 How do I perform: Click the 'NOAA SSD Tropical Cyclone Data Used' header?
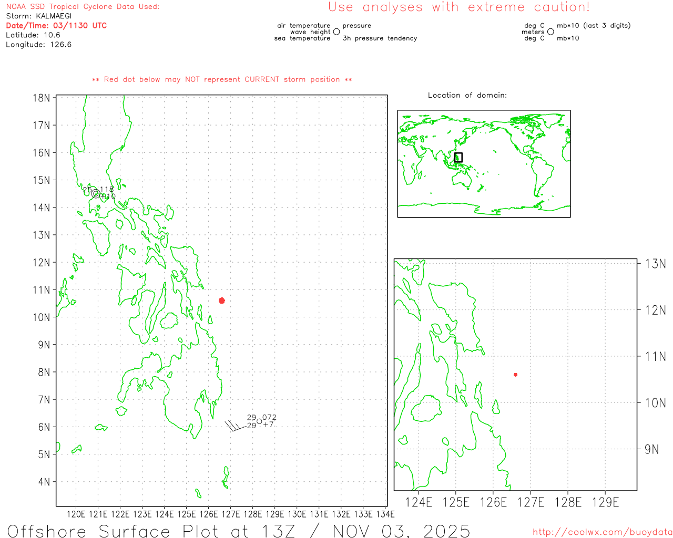coord(83,7)
